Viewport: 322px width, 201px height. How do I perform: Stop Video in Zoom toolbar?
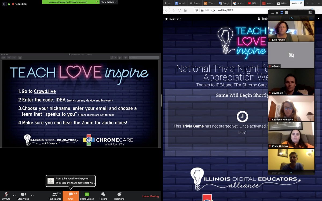click(23, 196)
